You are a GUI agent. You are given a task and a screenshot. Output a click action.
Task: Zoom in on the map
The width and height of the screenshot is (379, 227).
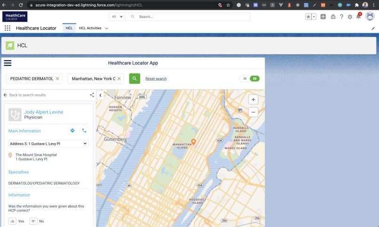click(x=253, y=100)
